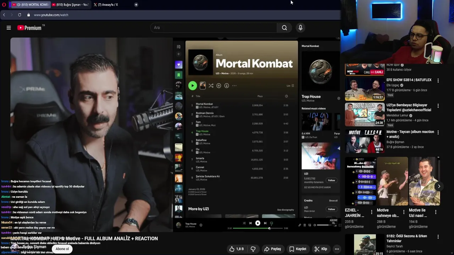Switch to the Buğra Şişman YouTube tab
Viewport: 454px width, 255px height.
pos(70,5)
